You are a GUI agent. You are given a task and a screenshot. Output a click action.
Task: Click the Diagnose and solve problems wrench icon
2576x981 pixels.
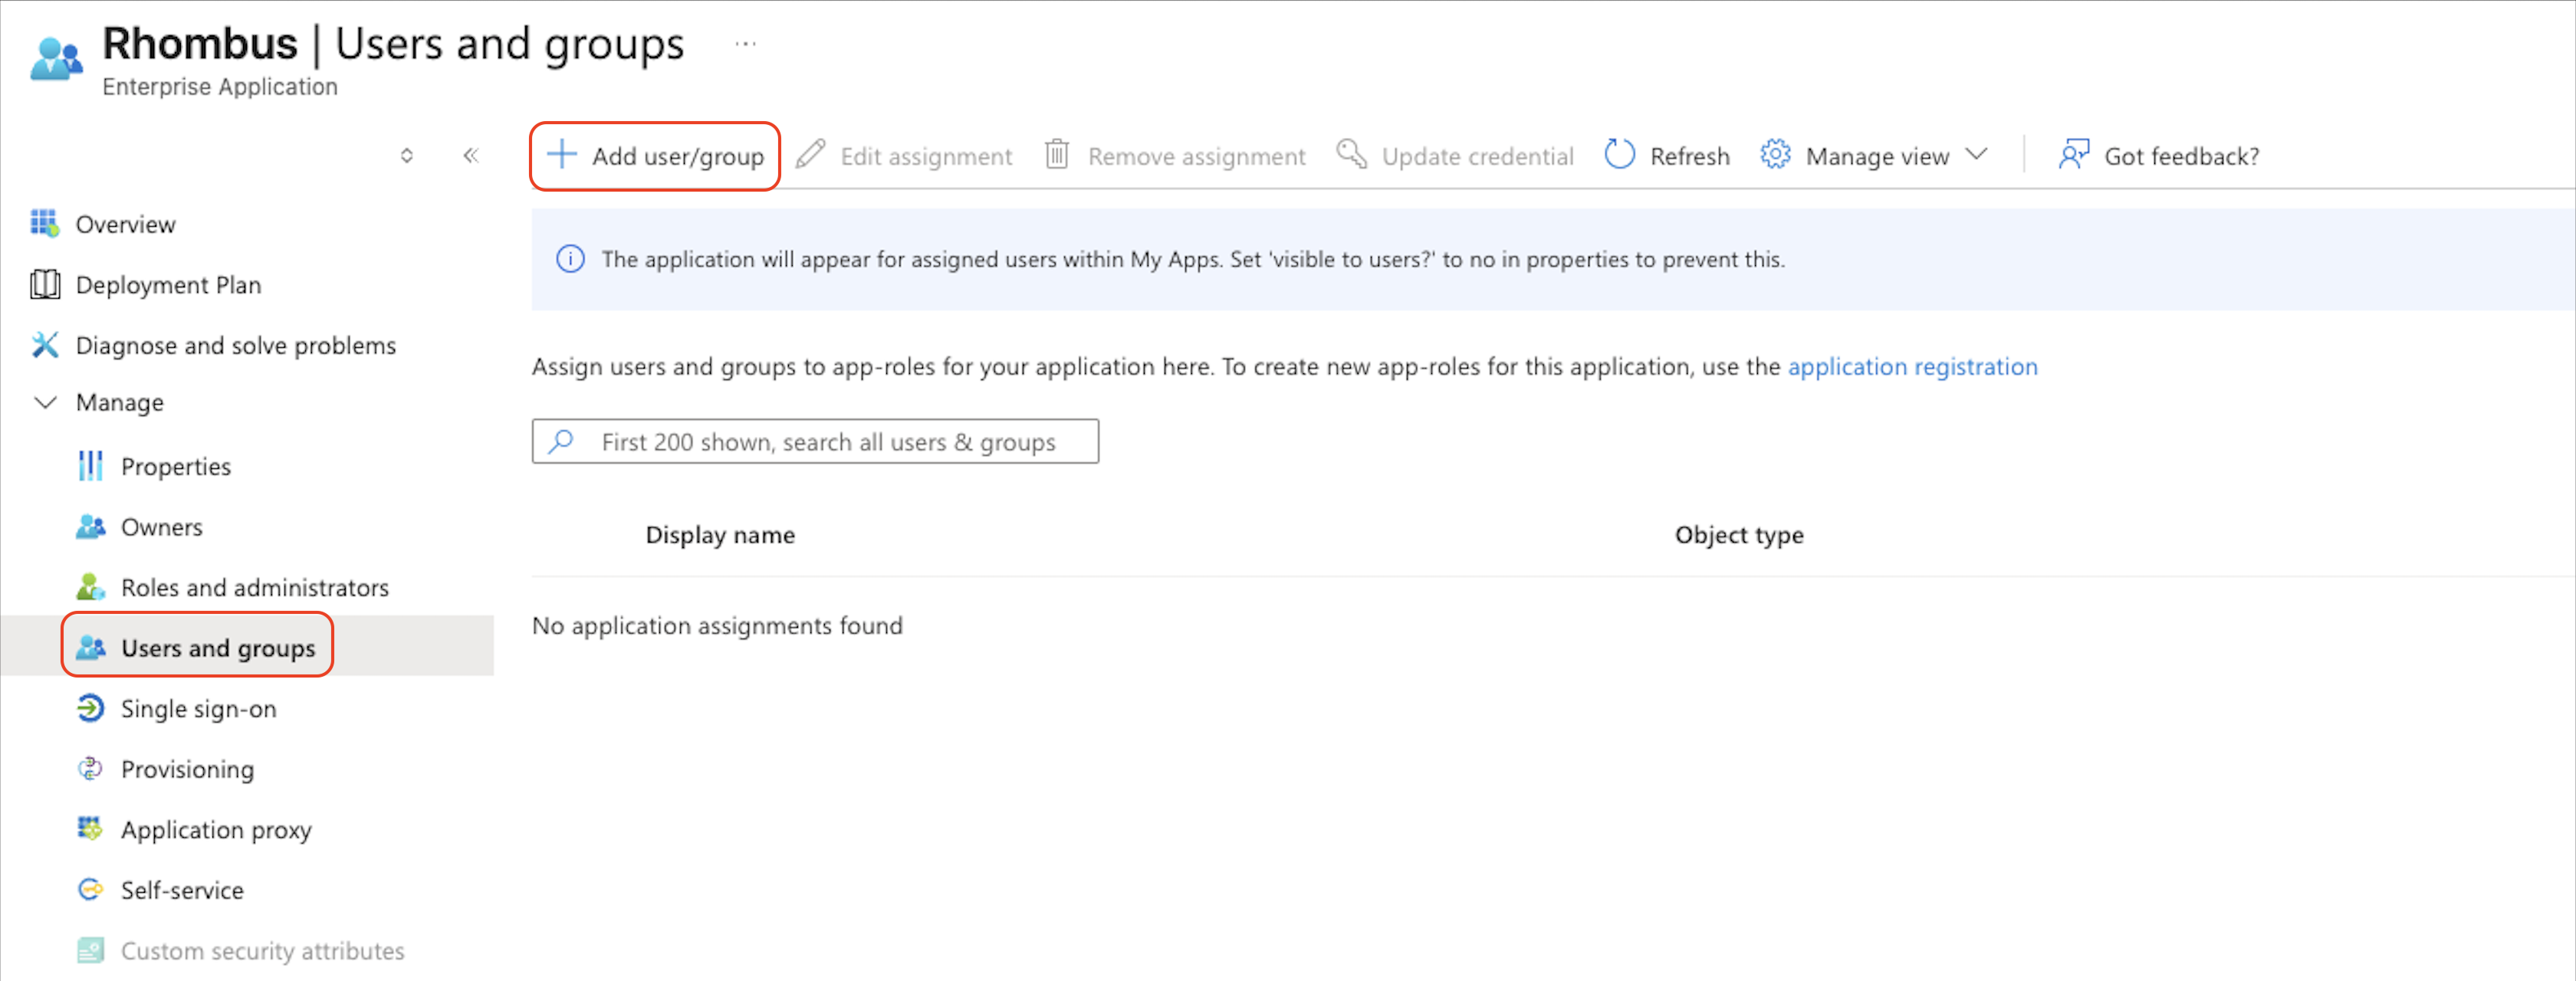(x=45, y=345)
